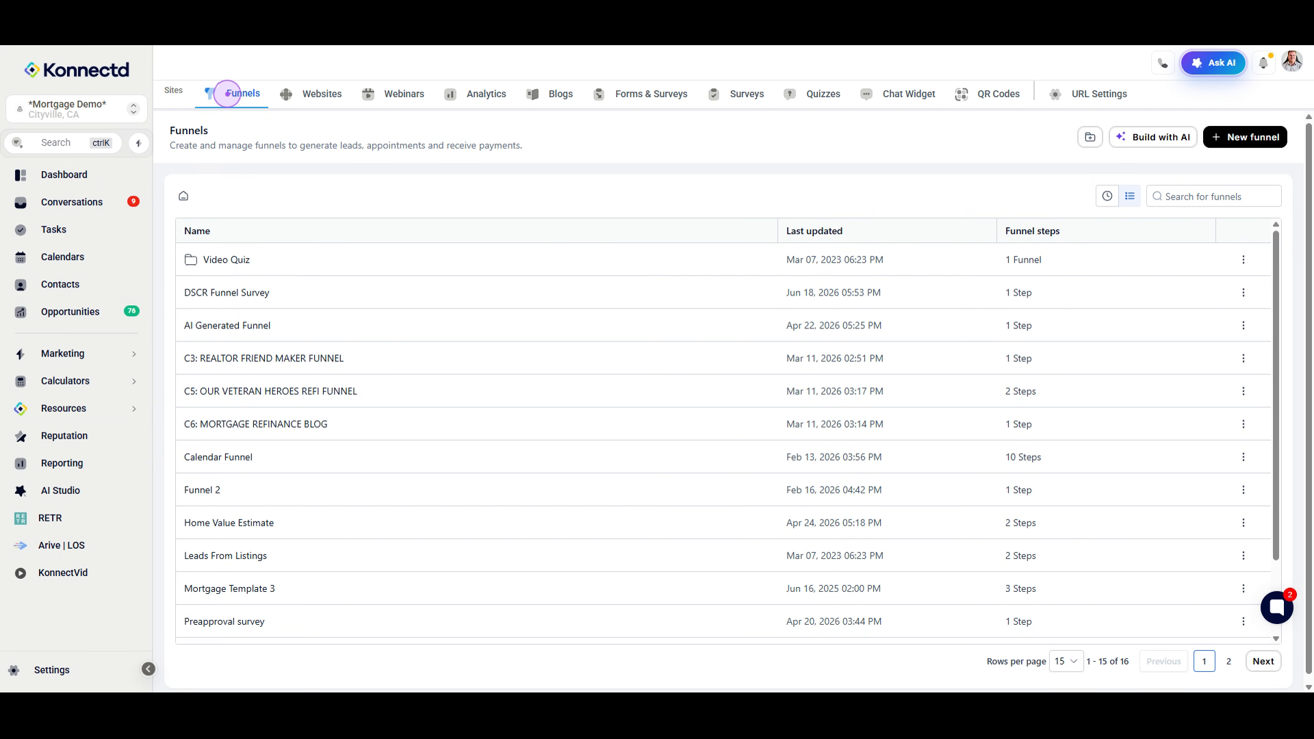Screen dimensions: 1314x739
Task: Open actions menu for Funnel 2
Action: pyautogui.click(x=1244, y=490)
